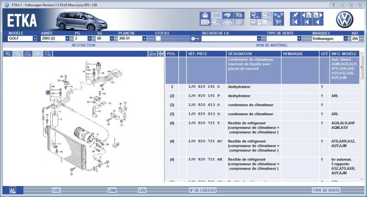
Task: Click the left arrow with single bar icon
Action: click(x=306, y=22)
